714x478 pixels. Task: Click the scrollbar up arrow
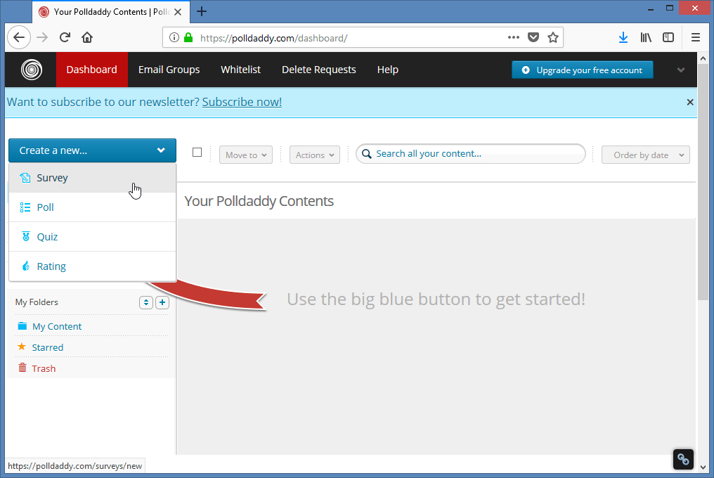pyautogui.click(x=703, y=58)
